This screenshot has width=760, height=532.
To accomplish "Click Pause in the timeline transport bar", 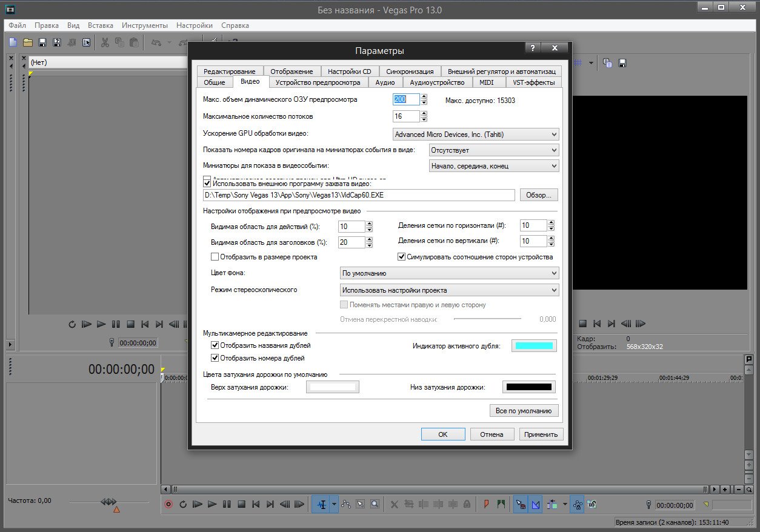I will pos(227,504).
